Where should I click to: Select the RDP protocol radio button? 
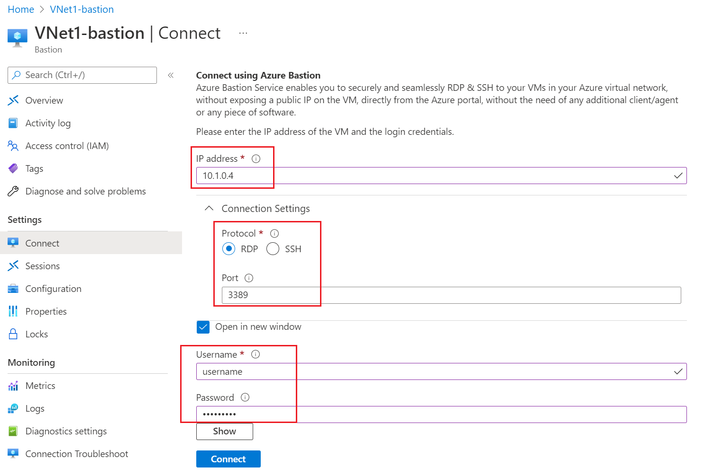tap(229, 249)
